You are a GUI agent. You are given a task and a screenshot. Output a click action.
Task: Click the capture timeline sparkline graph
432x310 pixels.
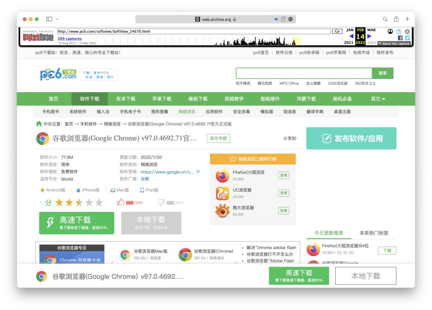click(199, 41)
